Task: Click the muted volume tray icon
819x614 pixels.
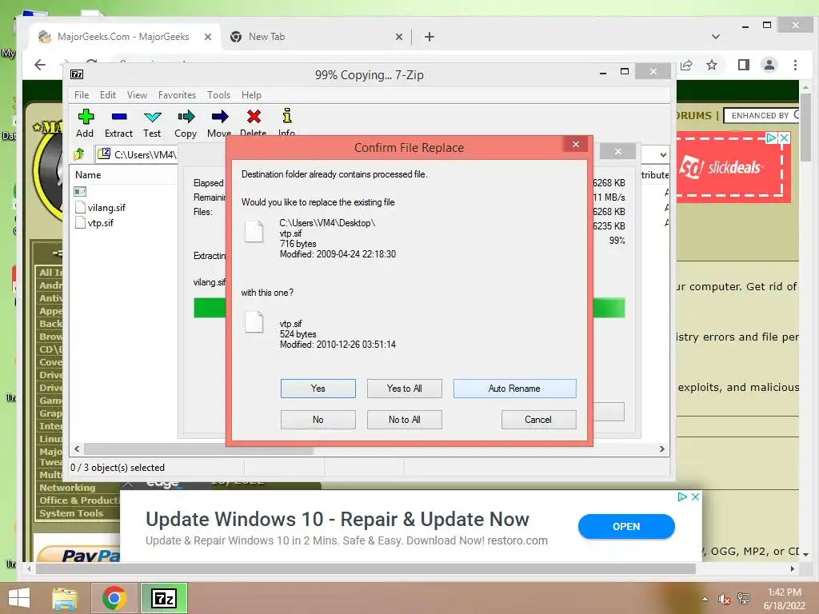Action: [x=723, y=599]
